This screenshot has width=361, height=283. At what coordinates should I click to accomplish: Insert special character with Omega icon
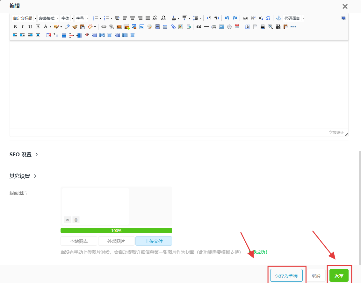(268, 18)
